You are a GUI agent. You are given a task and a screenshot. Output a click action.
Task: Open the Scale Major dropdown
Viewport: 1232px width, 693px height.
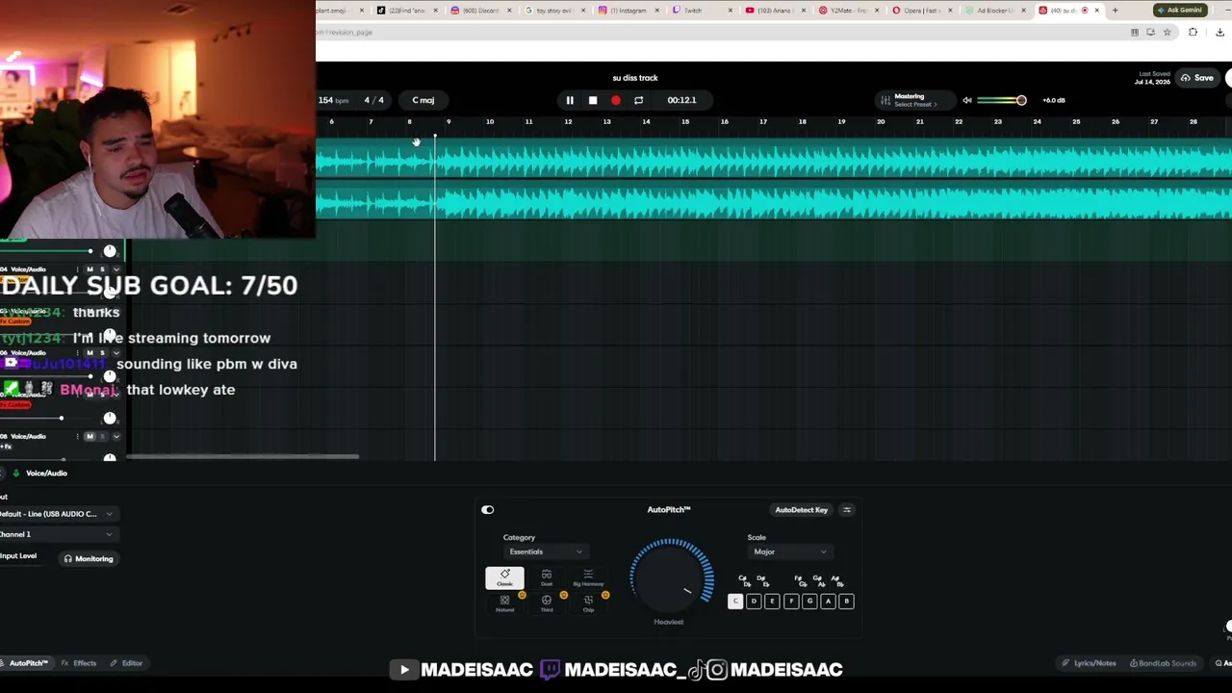(789, 552)
